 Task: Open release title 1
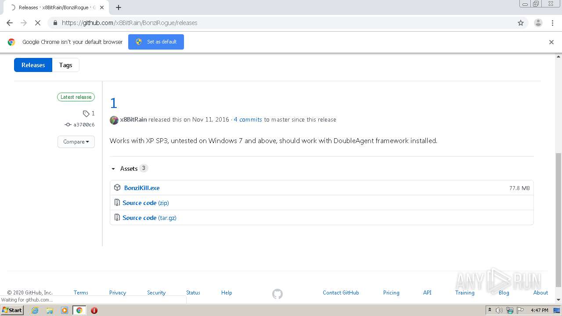[114, 103]
